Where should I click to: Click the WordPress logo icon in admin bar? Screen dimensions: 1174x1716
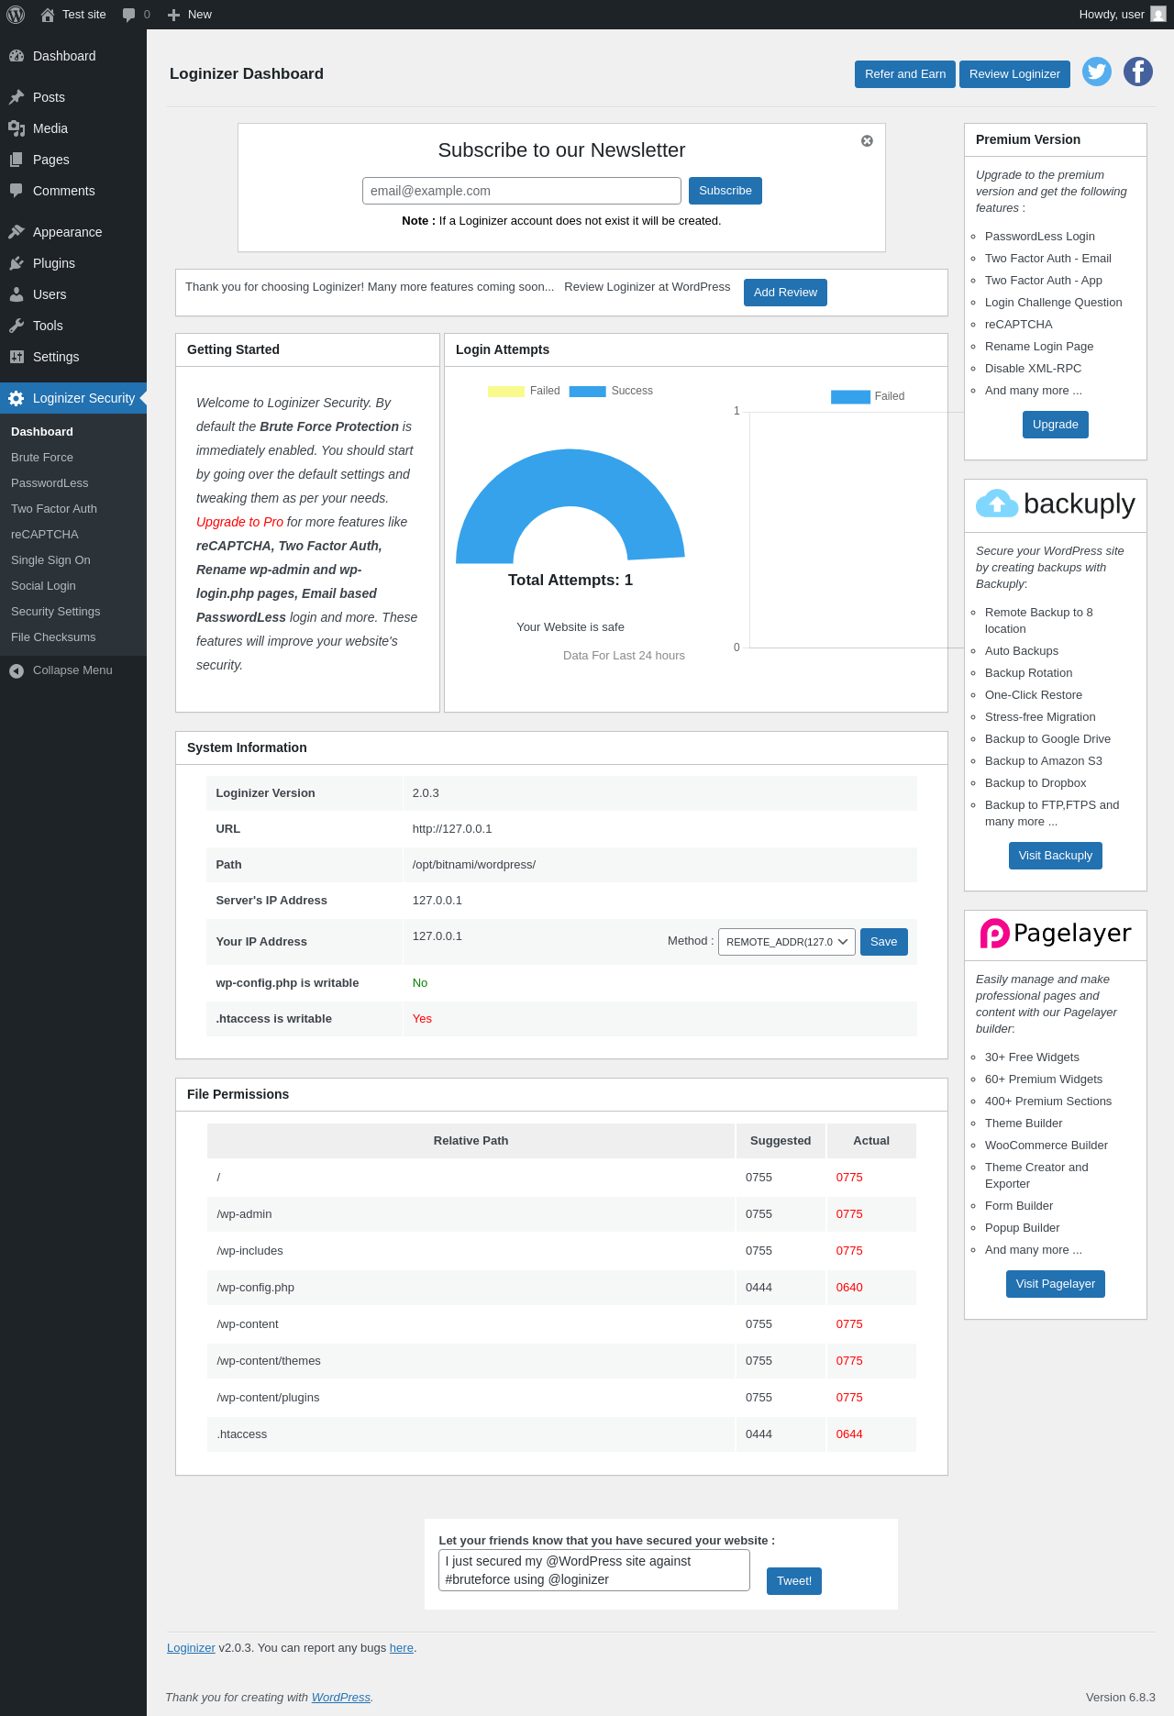16,15
